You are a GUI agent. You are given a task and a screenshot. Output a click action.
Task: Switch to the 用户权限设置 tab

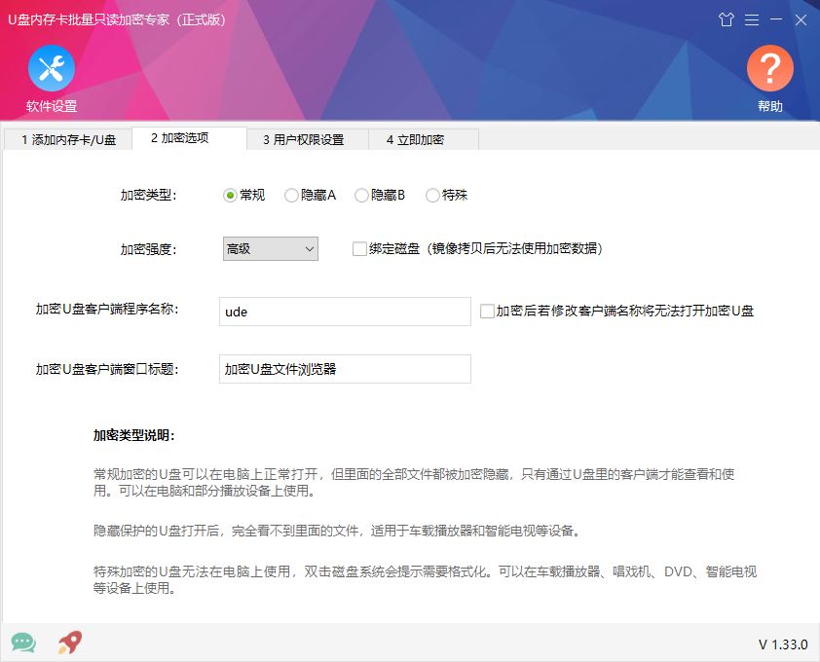302,139
